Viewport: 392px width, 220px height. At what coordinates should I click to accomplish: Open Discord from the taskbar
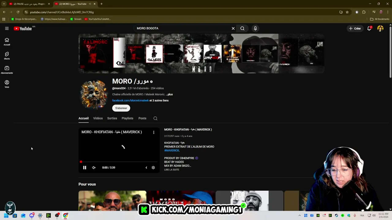point(32,215)
